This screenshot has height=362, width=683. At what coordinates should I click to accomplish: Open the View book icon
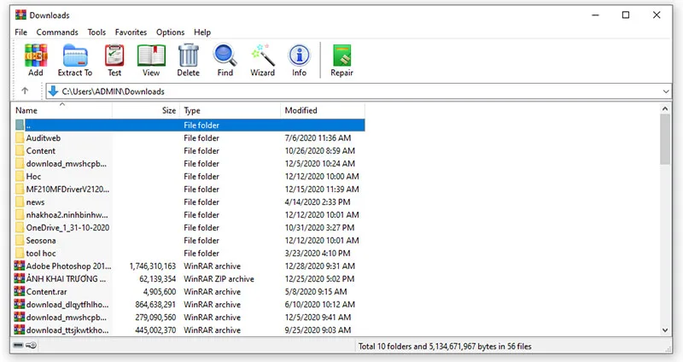[151, 55]
